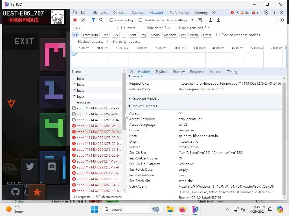
Task: Filter requests by Img
Action: (x=143, y=35)
